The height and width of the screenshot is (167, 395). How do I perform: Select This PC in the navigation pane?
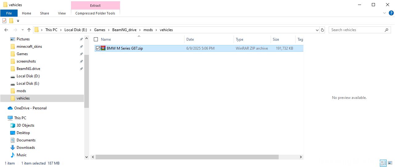(x=20, y=118)
